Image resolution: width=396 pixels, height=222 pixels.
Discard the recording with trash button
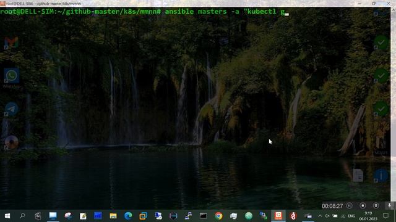click(x=376, y=205)
